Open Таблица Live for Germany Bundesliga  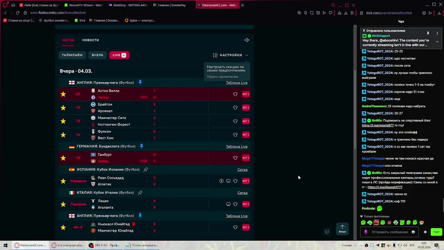[237, 147]
